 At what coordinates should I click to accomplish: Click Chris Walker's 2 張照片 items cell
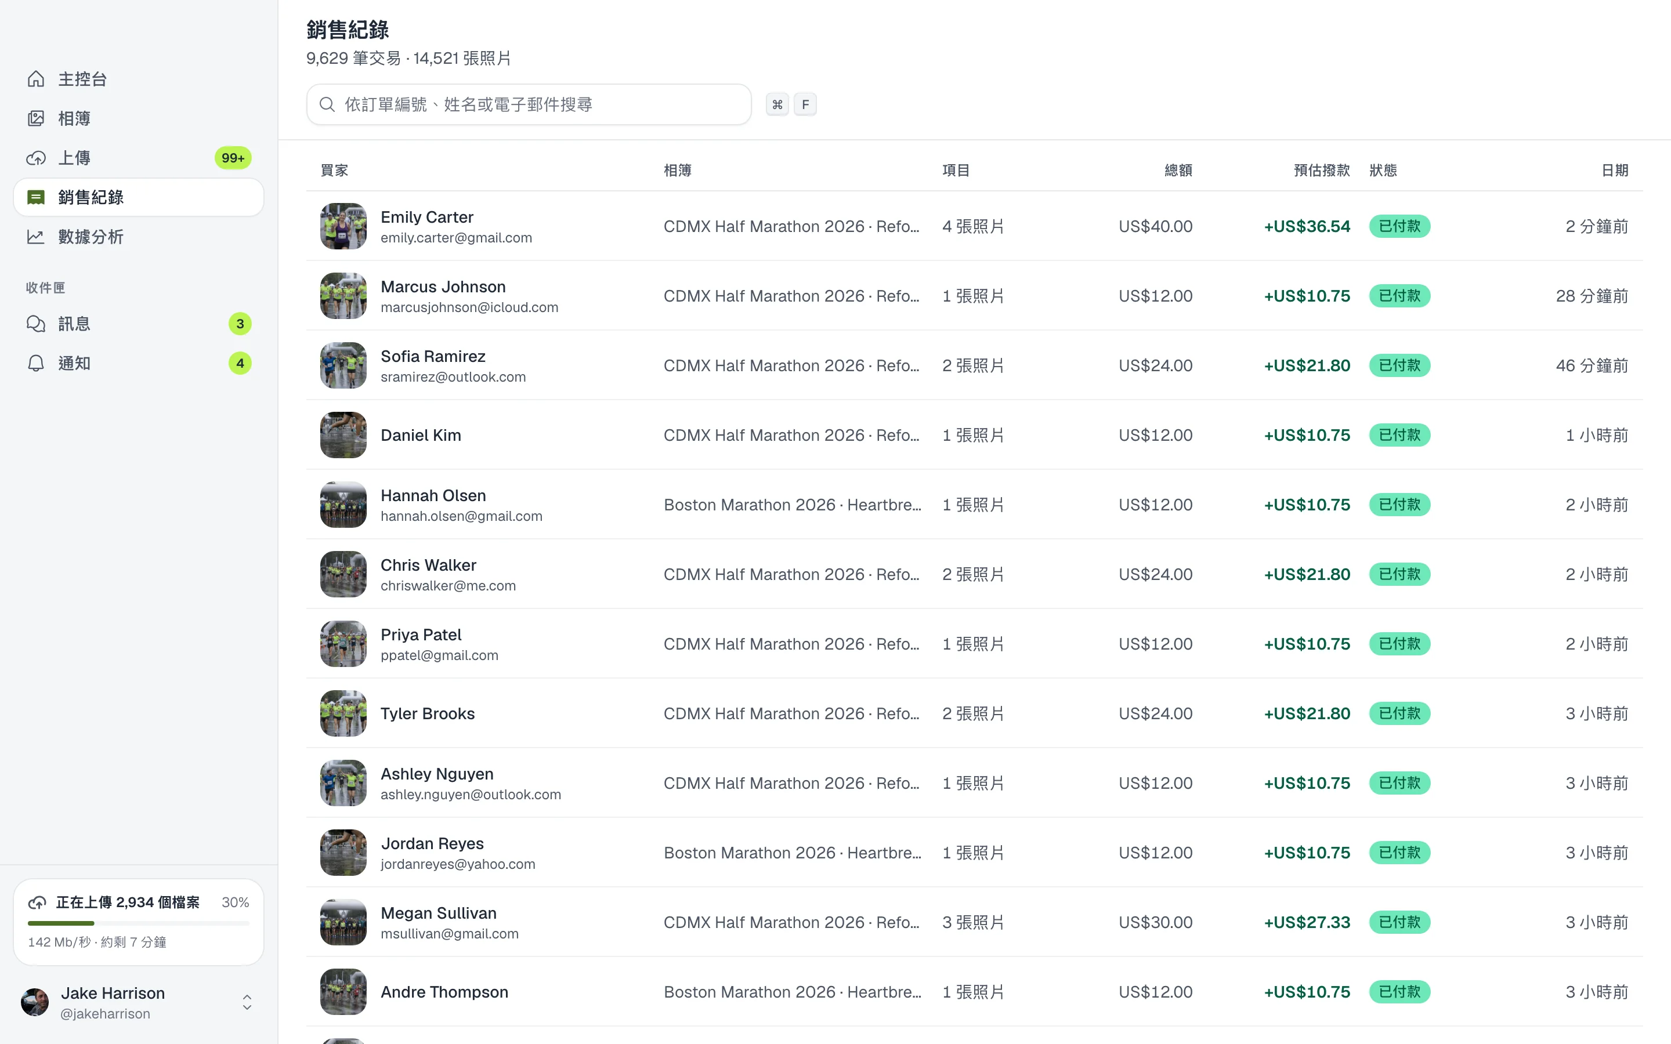(973, 574)
